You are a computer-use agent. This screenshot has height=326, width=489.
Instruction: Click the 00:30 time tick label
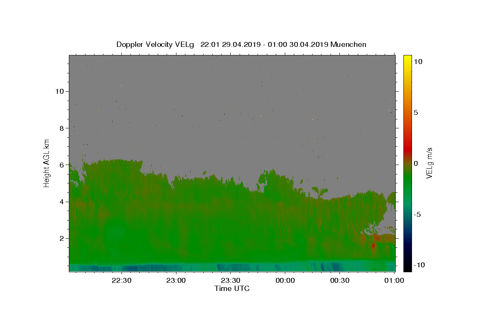339,280
